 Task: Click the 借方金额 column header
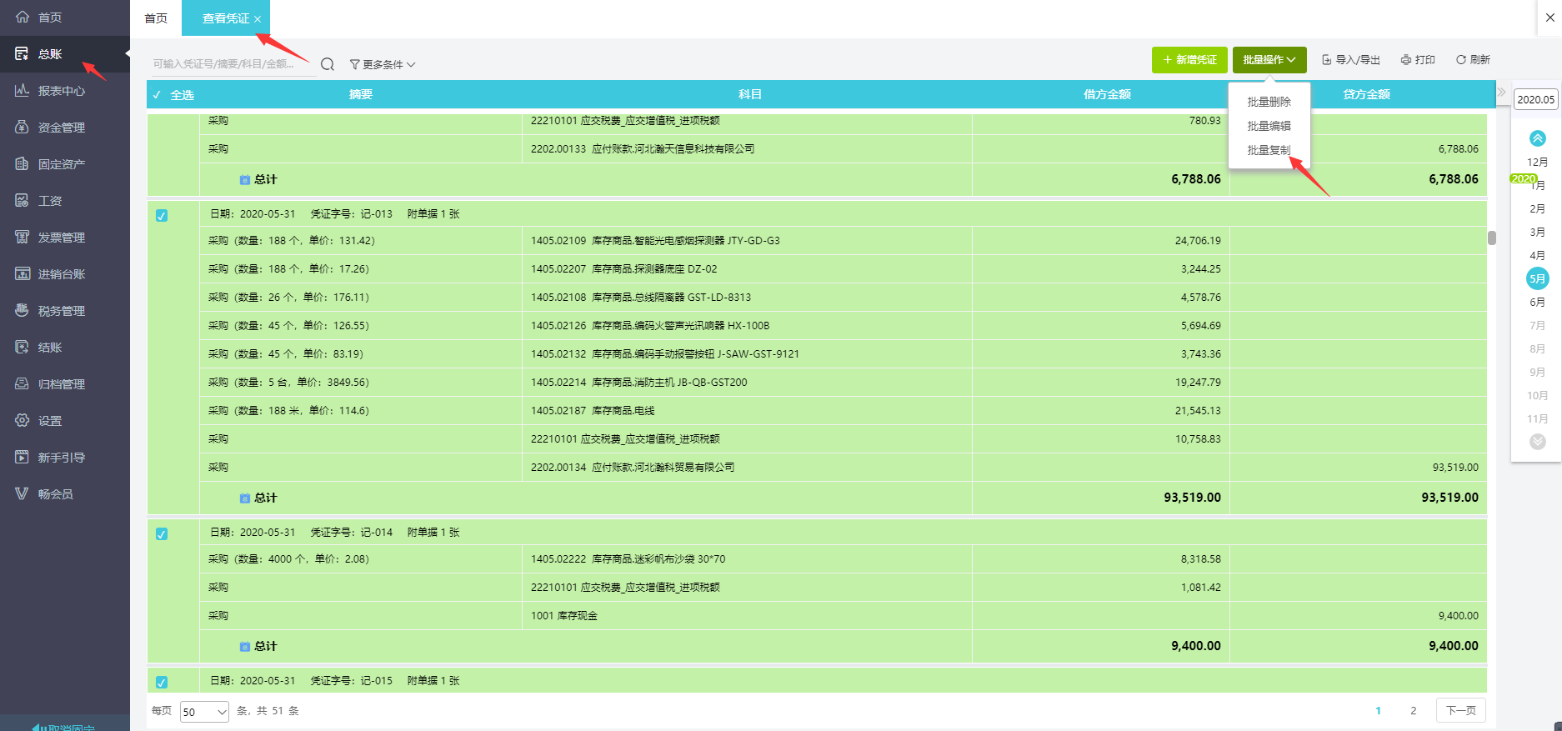[x=1107, y=95]
